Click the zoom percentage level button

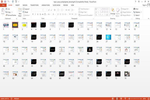click(x=144, y=98)
